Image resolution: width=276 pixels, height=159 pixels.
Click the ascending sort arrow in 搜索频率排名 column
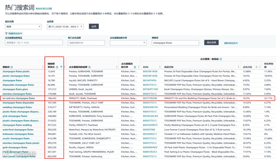click(x=61, y=67)
